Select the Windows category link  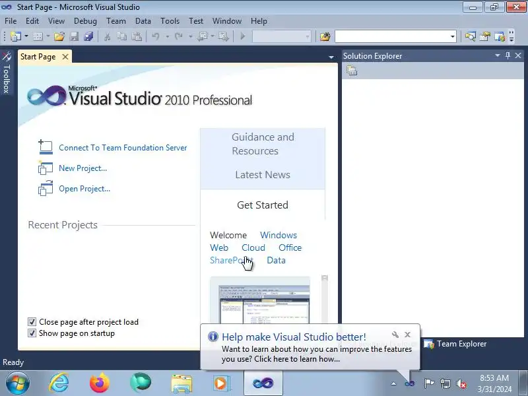coord(279,235)
